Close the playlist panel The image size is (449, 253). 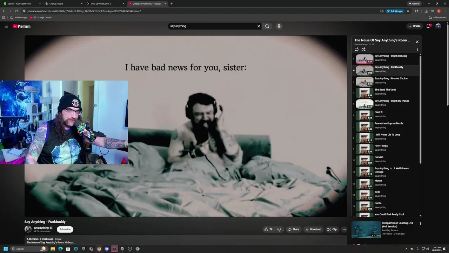pyautogui.click(x=417, y=42)
